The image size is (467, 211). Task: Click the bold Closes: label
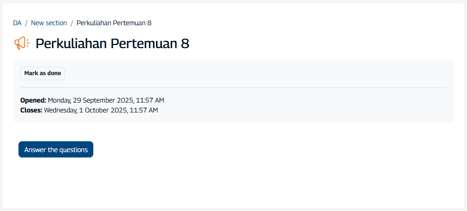[x=31, y=110]
